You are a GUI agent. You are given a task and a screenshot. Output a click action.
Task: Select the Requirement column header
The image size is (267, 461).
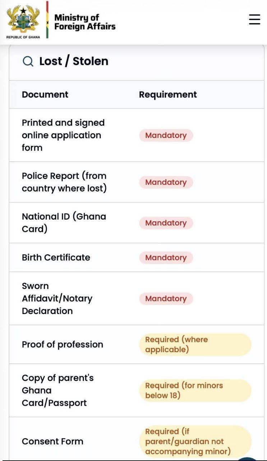(168, 95)
